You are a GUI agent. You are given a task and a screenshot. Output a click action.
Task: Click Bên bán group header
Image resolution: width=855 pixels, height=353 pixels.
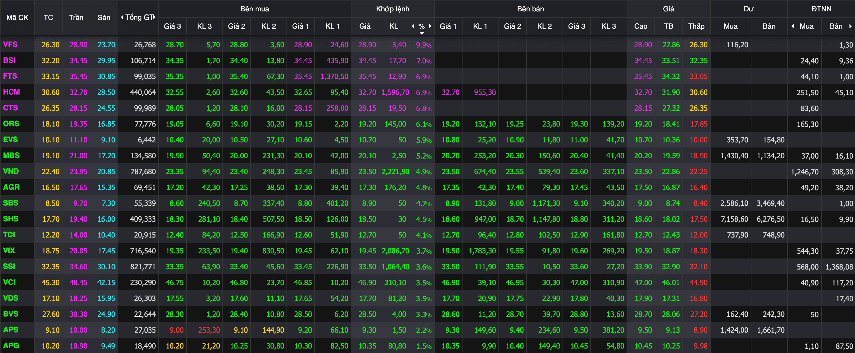[x=530, y=9]
